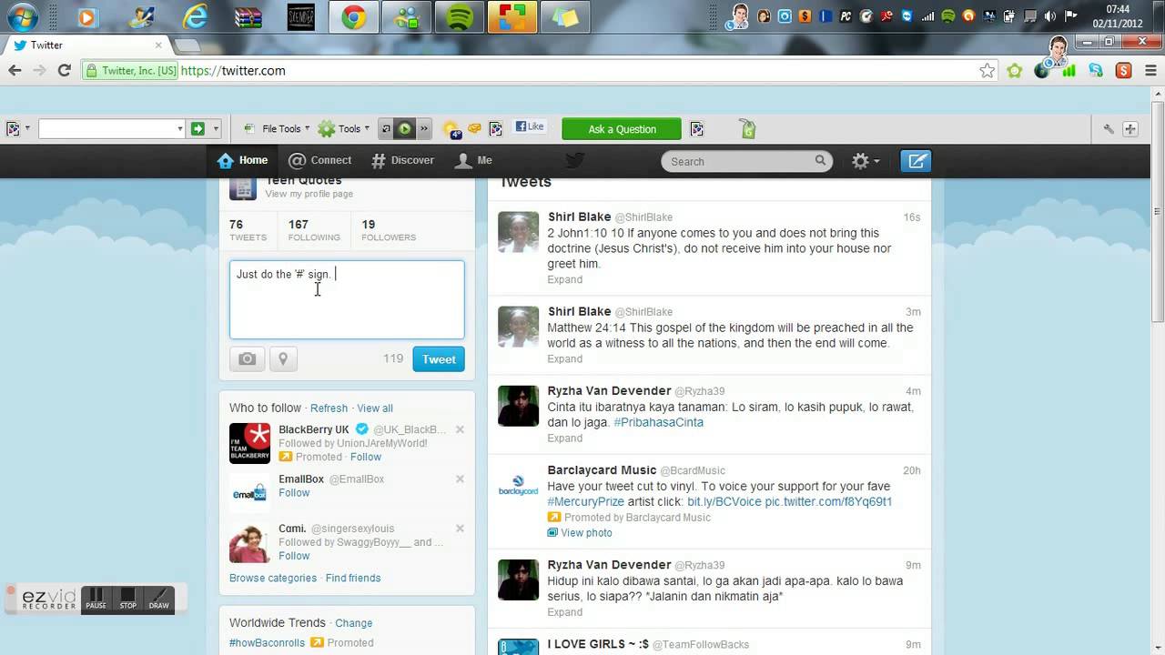Screen dimensions: 1165x655
Task: Click Find friends link
Action: click(x=353, y=579)
